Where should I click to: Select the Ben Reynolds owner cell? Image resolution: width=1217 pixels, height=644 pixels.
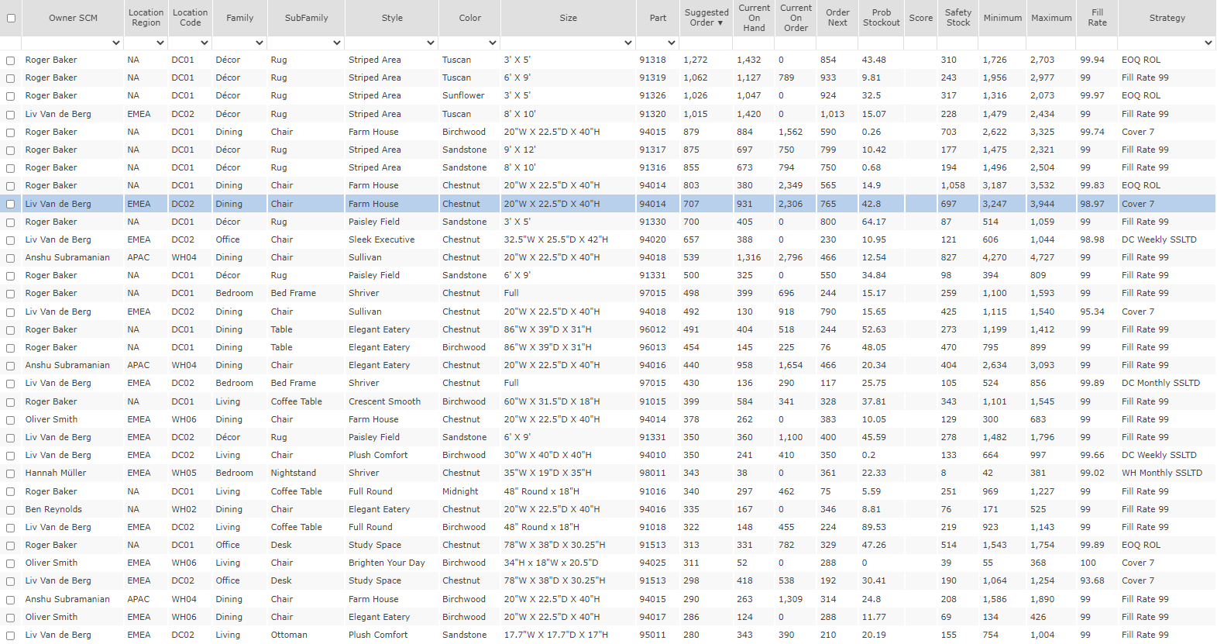click(53, 509)
